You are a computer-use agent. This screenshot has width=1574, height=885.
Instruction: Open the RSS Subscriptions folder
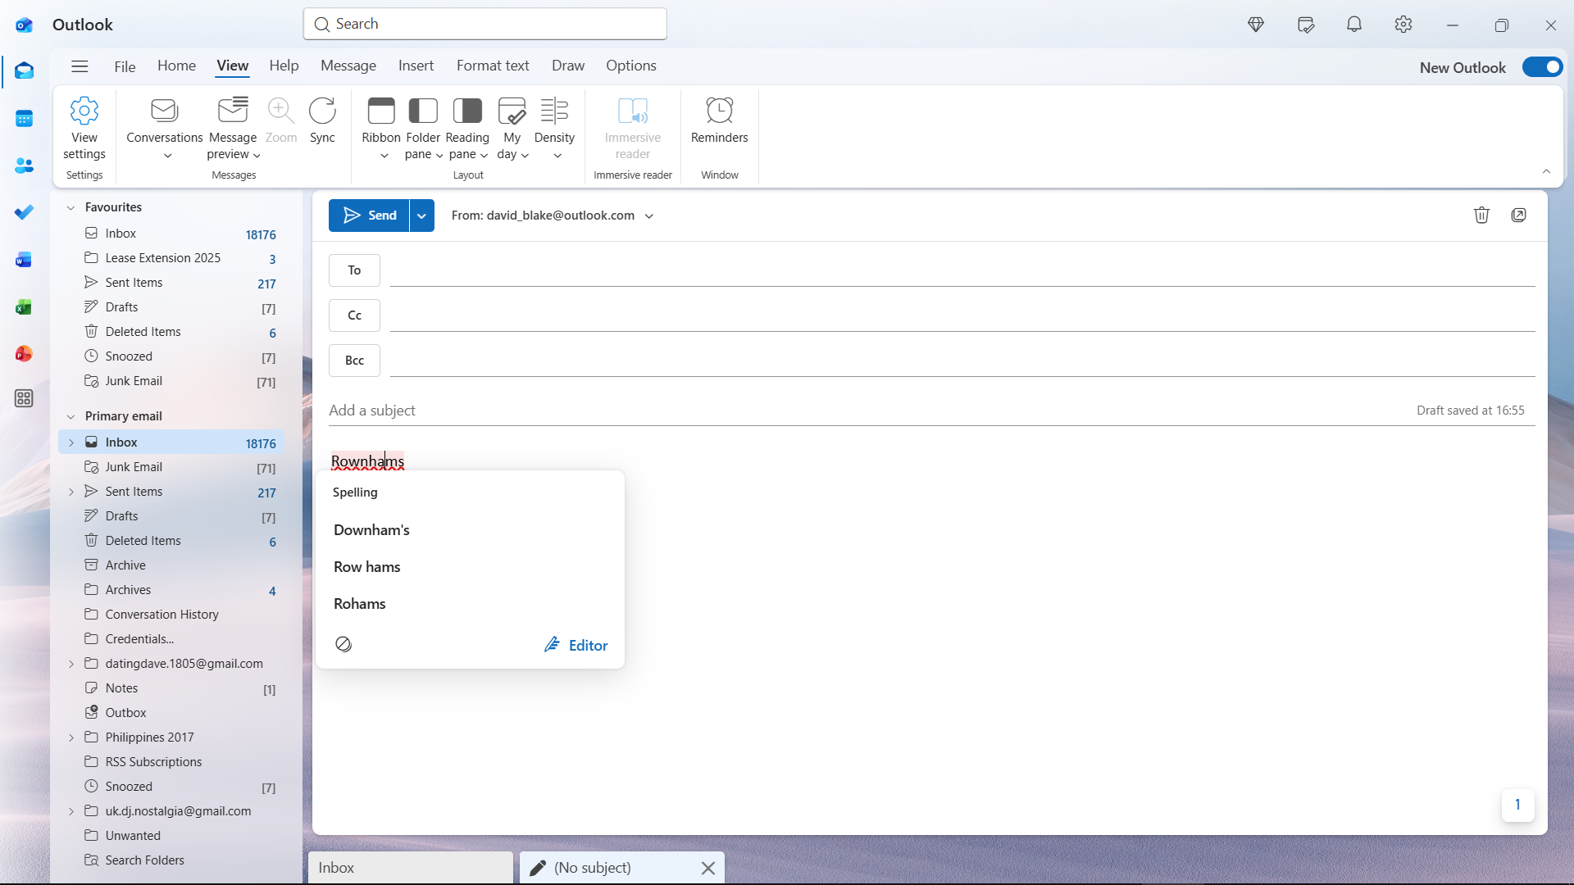pyautogui.click(x=172, y=762)
